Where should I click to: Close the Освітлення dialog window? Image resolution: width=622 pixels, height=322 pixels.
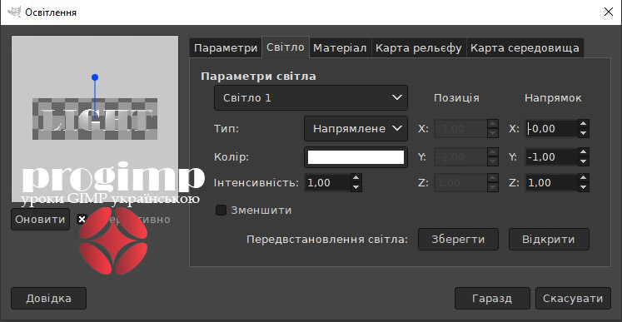(608, 12)
